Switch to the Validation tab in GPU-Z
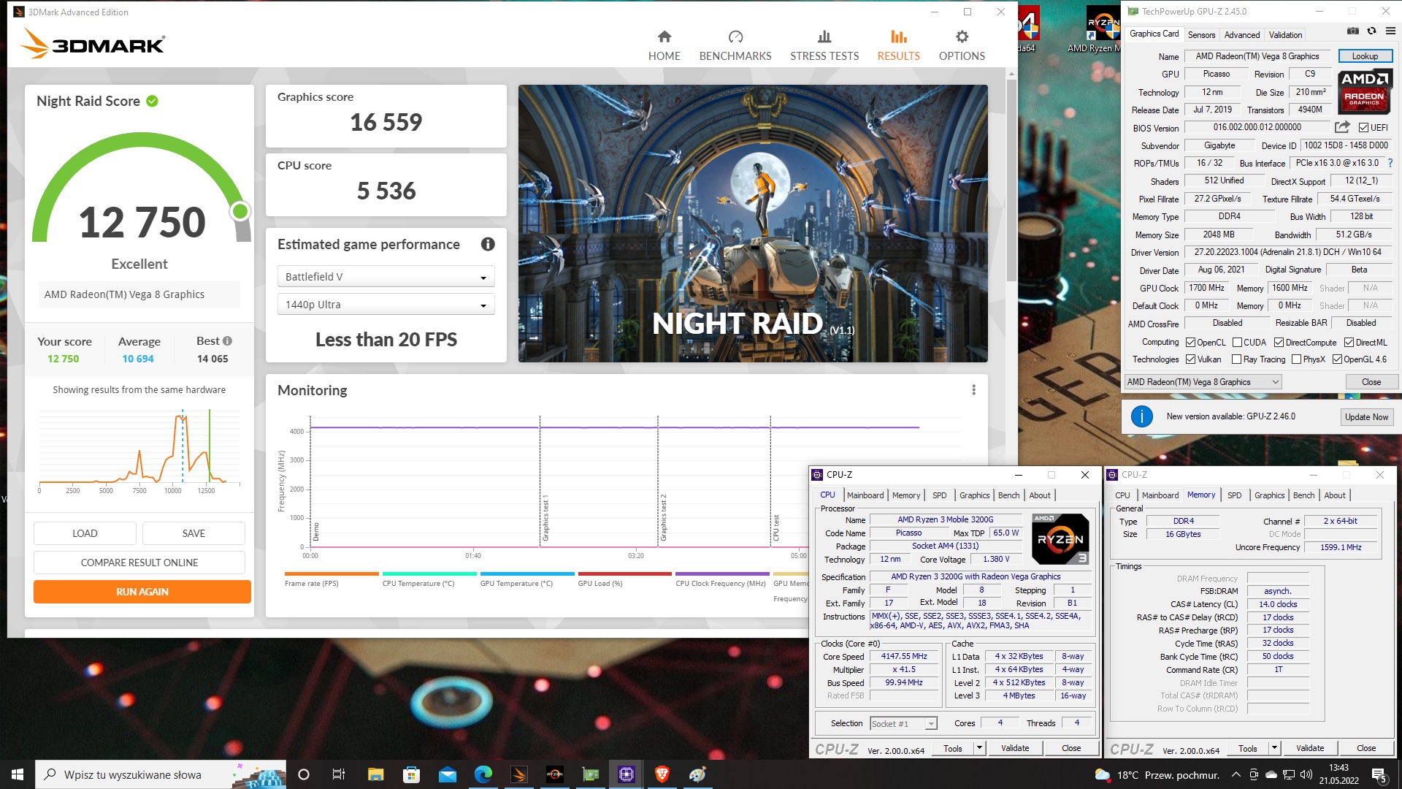This screenshot has height=789, width=1402. click(1285, 34)
